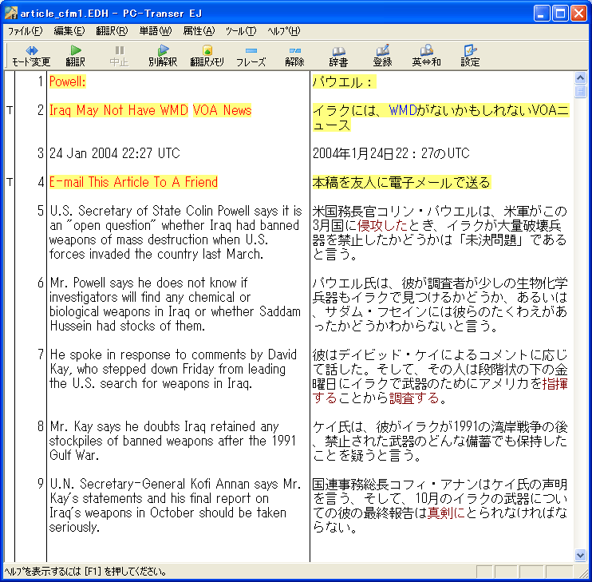This screenshot has height=582, width=592.
Task: Click row number 5
Action: tap(41, 210)
